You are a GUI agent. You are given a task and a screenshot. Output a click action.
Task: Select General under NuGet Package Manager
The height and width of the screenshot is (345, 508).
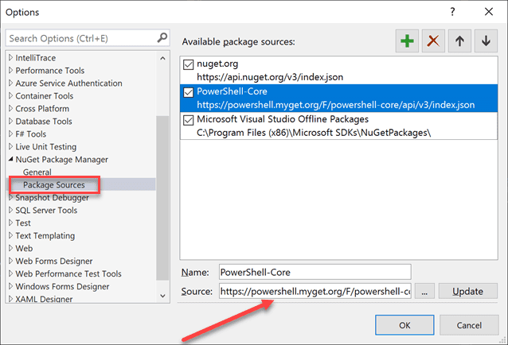point(37,172)
